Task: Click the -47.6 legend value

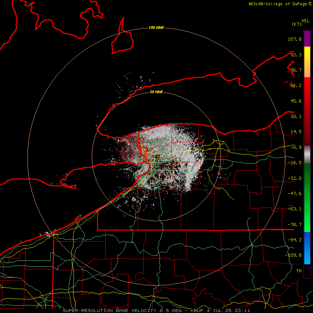Action: [x=295, y=194]
